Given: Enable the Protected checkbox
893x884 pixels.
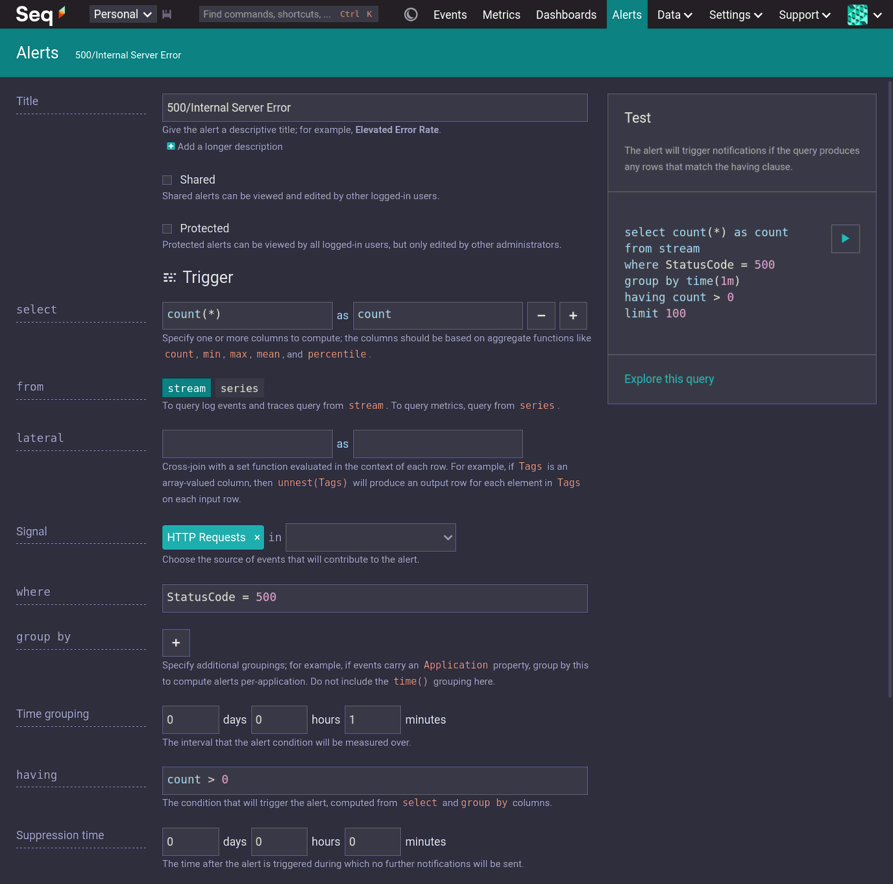Looking at the screenshot, I should point(167,228).
